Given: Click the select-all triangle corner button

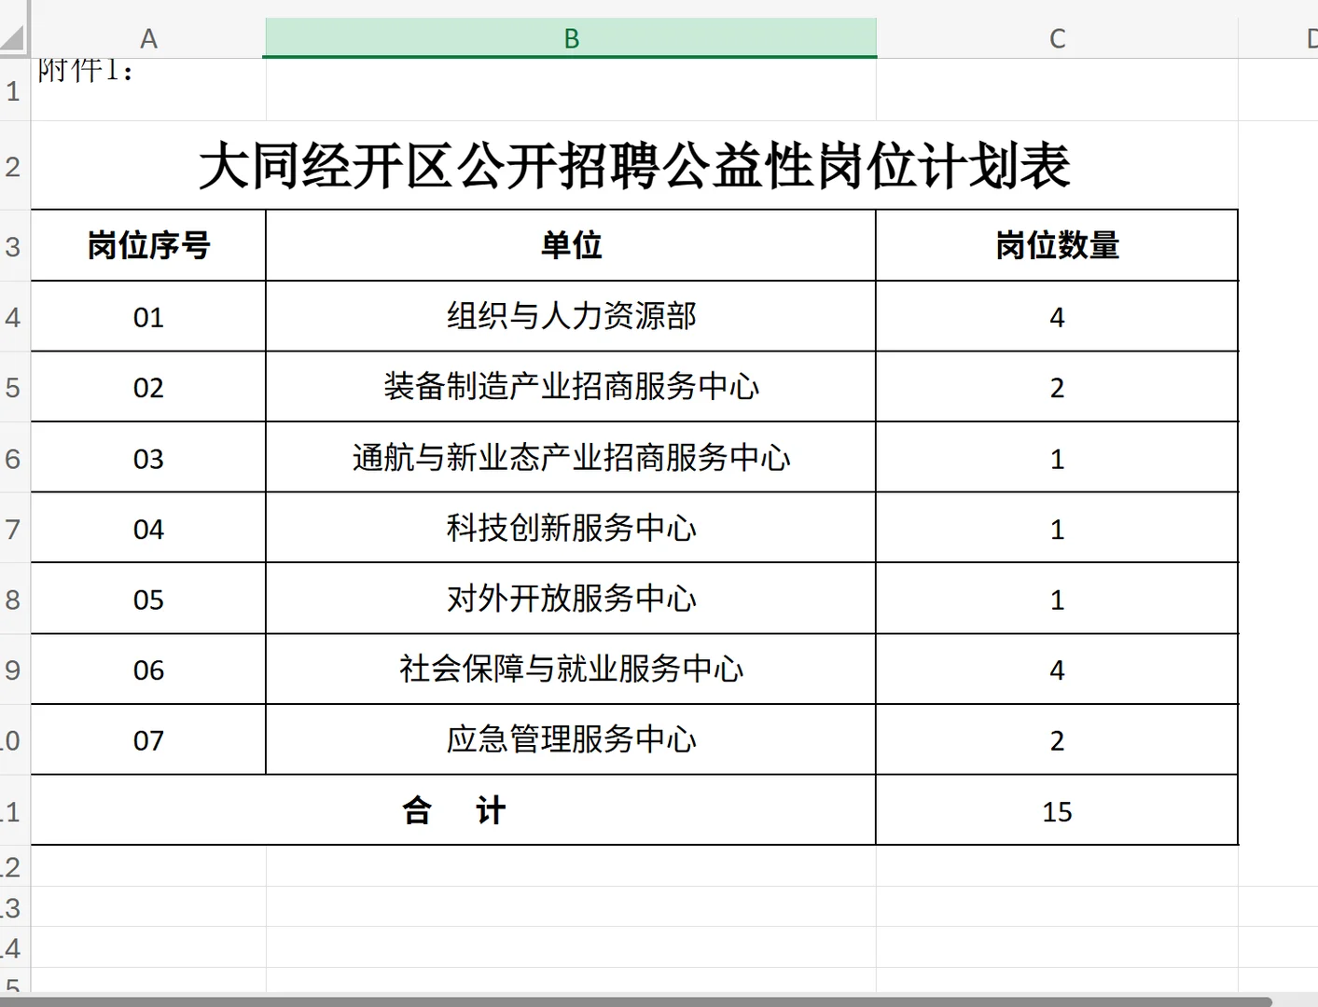Looking at the screenshot, I should 14,38.
